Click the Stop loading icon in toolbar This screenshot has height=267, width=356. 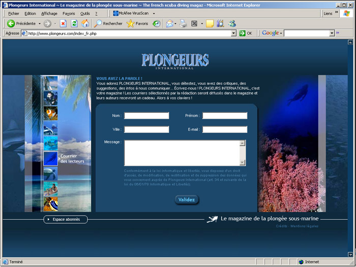coord(63,23)
